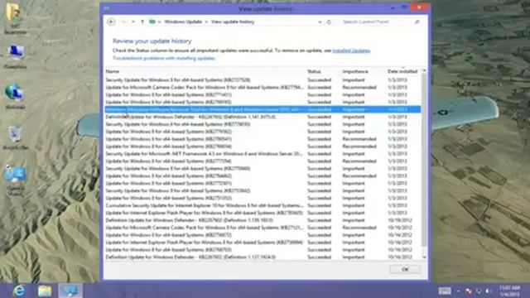The width and height of the screenshot is (530, 298).
Task: Open the Action Center flag icon
Action: pyautogui.click(x=468, y=291)
